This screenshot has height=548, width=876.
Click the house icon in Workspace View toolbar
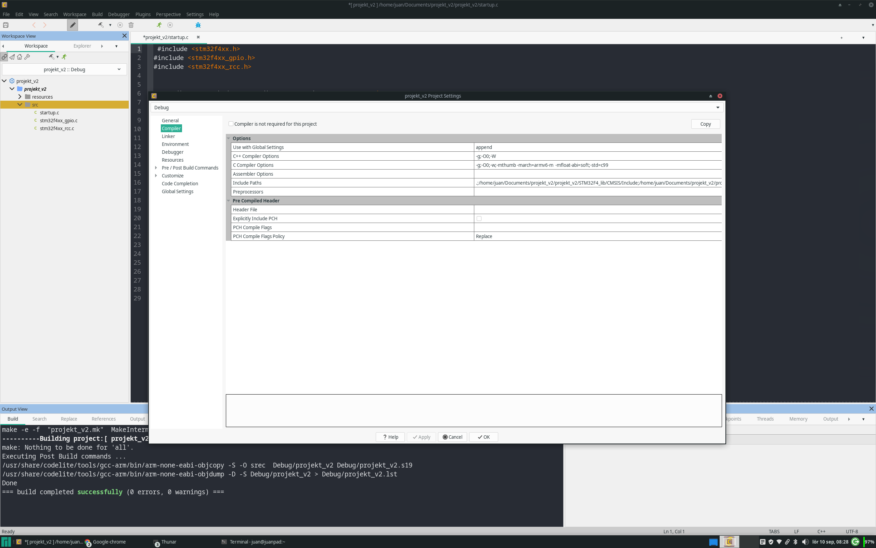coord(20,57)
